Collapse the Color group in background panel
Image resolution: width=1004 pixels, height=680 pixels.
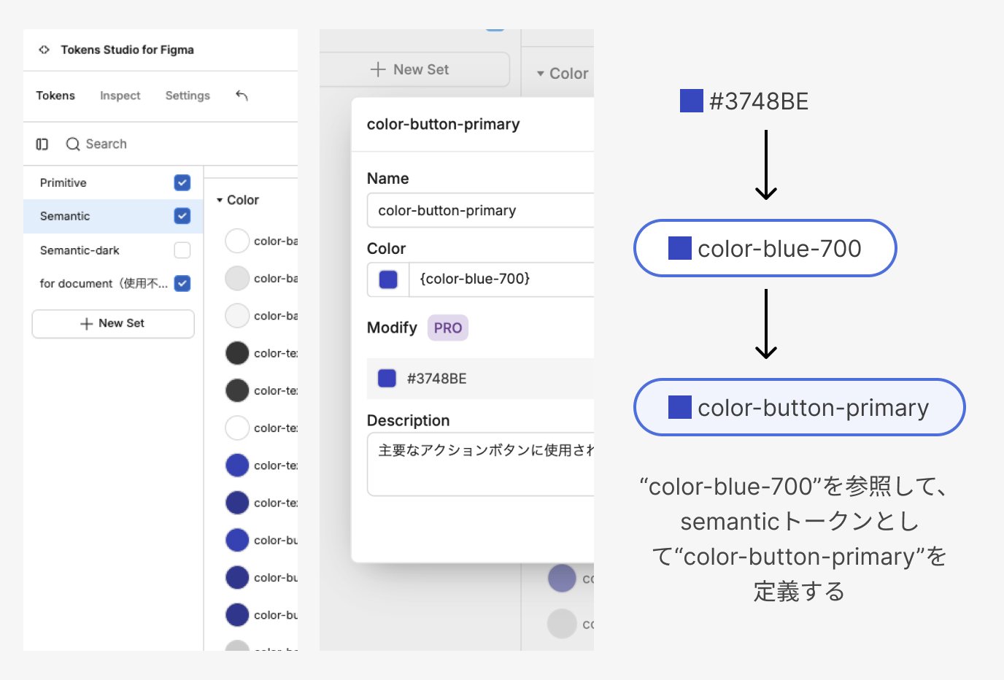(541, 74)
